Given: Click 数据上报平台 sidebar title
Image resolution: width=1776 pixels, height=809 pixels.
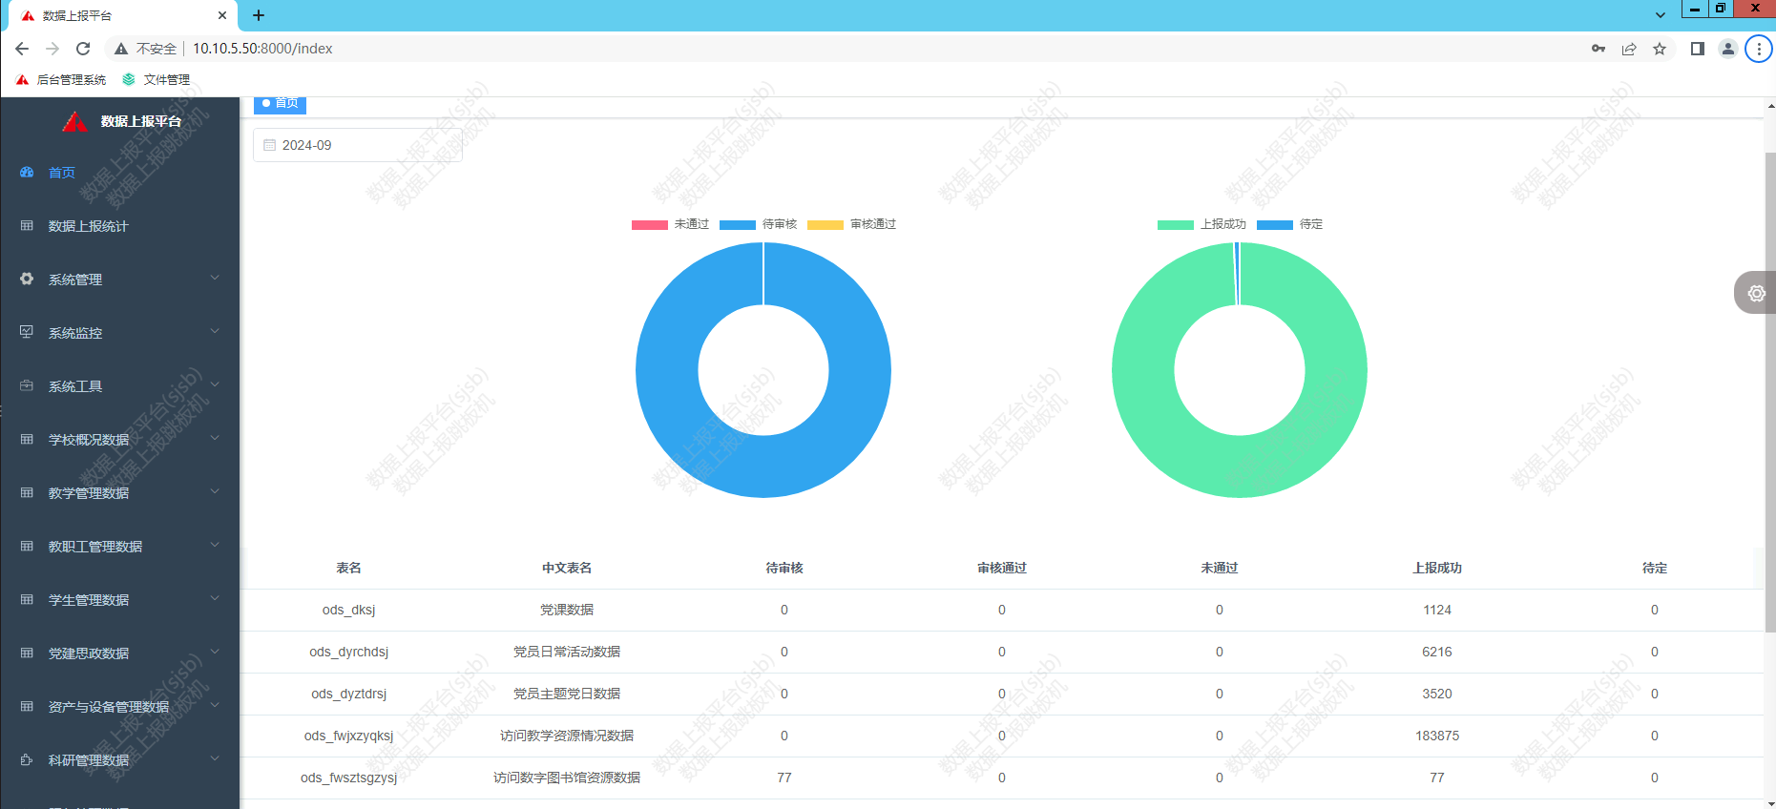Looking at the screenshot, I should [141, 121].
